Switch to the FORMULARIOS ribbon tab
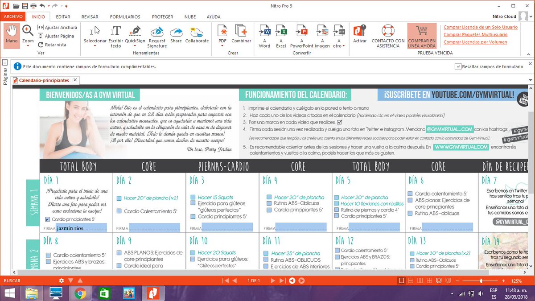535x301 pixels. click(x=125, y=16)
